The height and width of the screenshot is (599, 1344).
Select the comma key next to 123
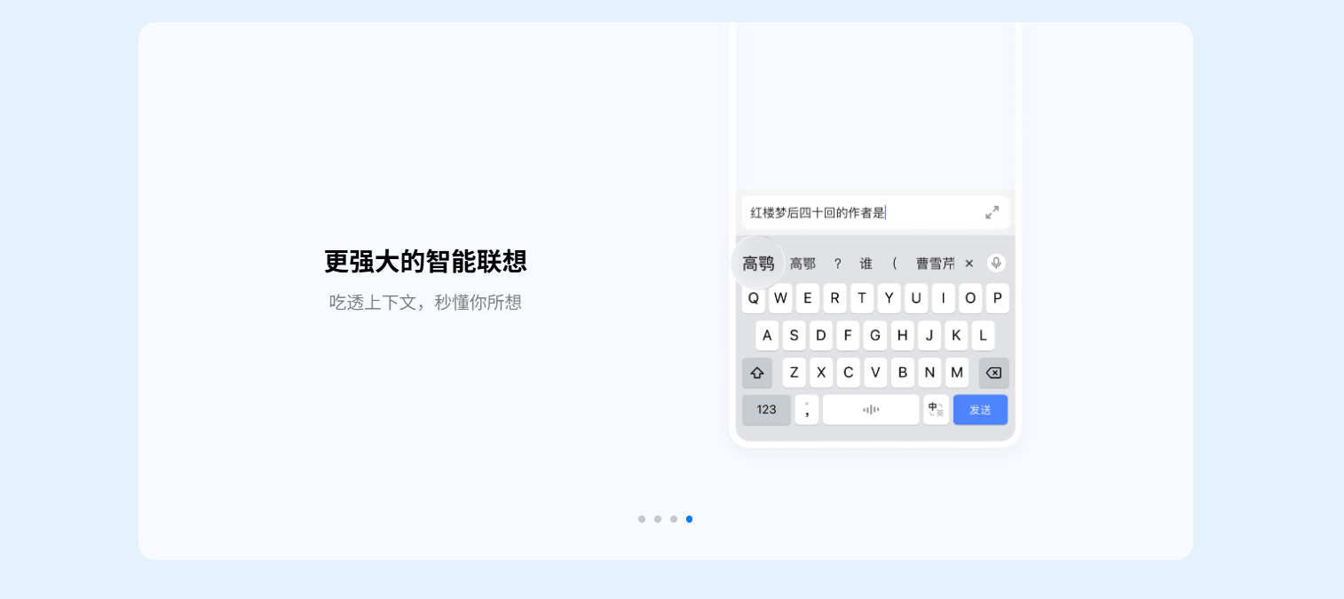pos(807,409)
